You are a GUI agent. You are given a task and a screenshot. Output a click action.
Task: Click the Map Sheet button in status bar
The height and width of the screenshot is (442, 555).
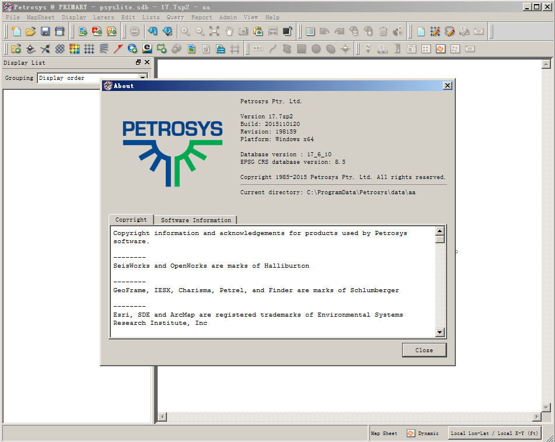384,433
